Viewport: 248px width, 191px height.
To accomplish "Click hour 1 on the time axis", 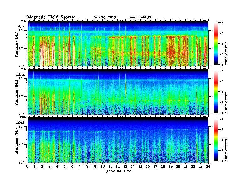I will click(x=35, y=166).
